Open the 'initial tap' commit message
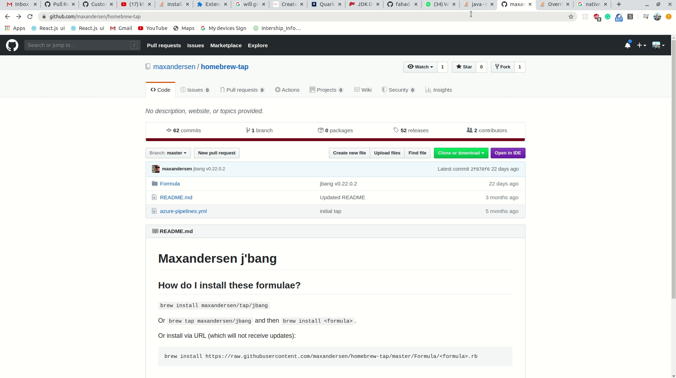 click(330, 211)
